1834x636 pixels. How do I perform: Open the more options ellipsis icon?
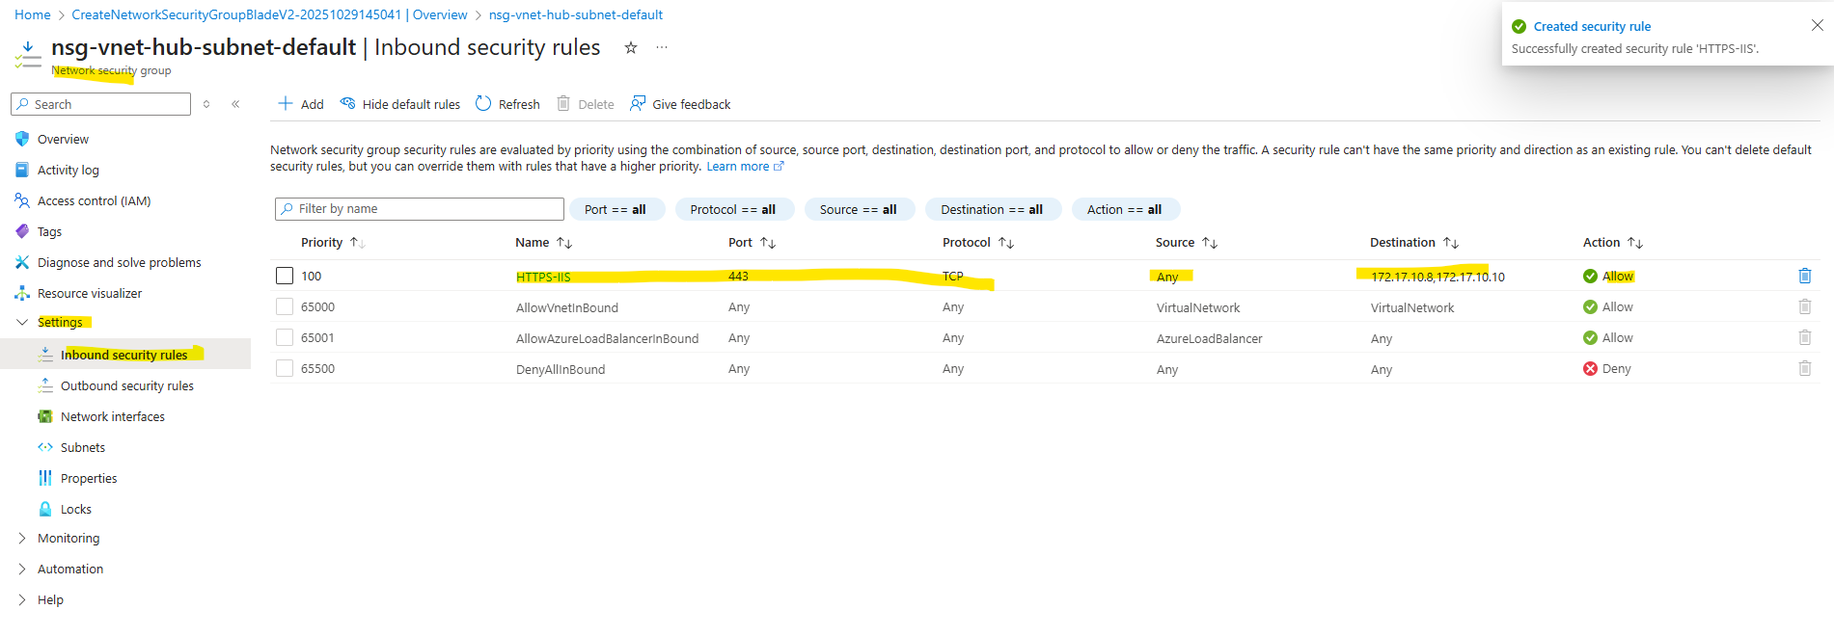[662, 48]
